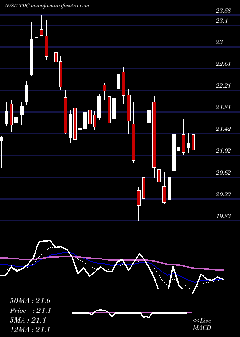
Task: Click the 23.58 price level label
Action: click(x=223, y=11)
